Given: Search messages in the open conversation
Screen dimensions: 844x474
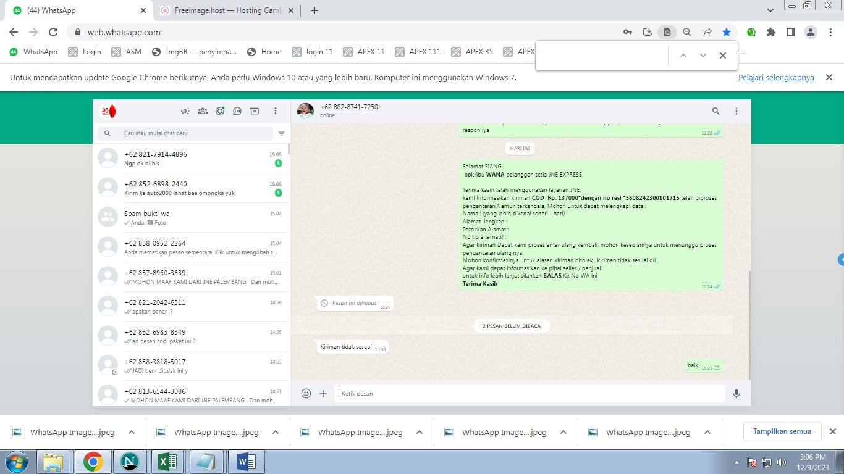Looking at the screenshot, I should coord(716,111).
